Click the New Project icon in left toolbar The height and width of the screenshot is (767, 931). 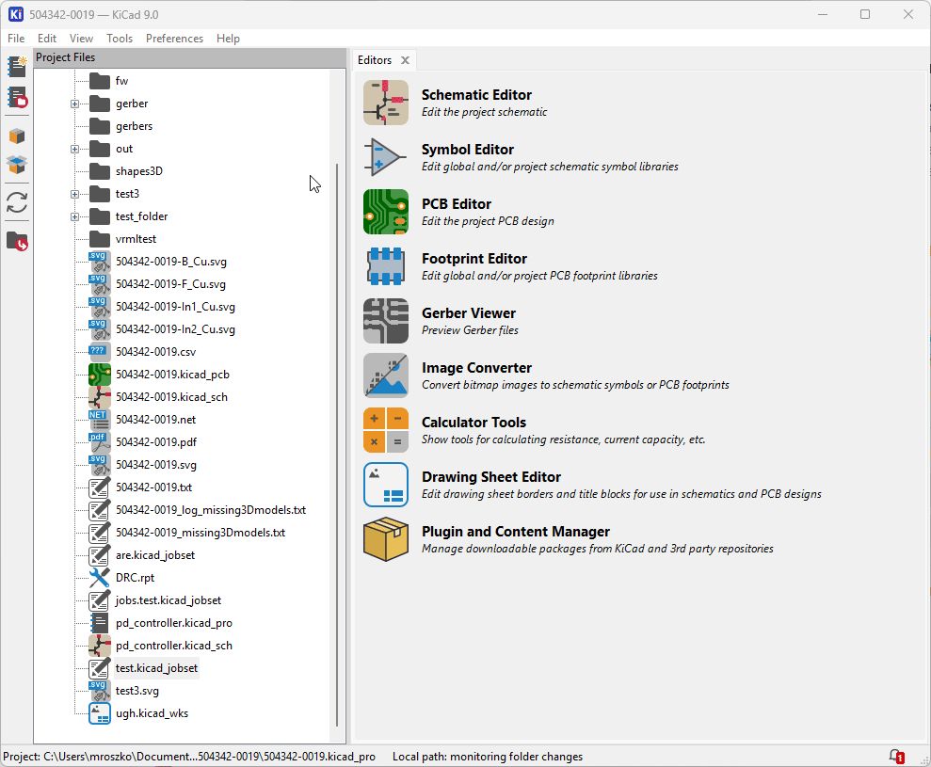(x=17, y=66)
